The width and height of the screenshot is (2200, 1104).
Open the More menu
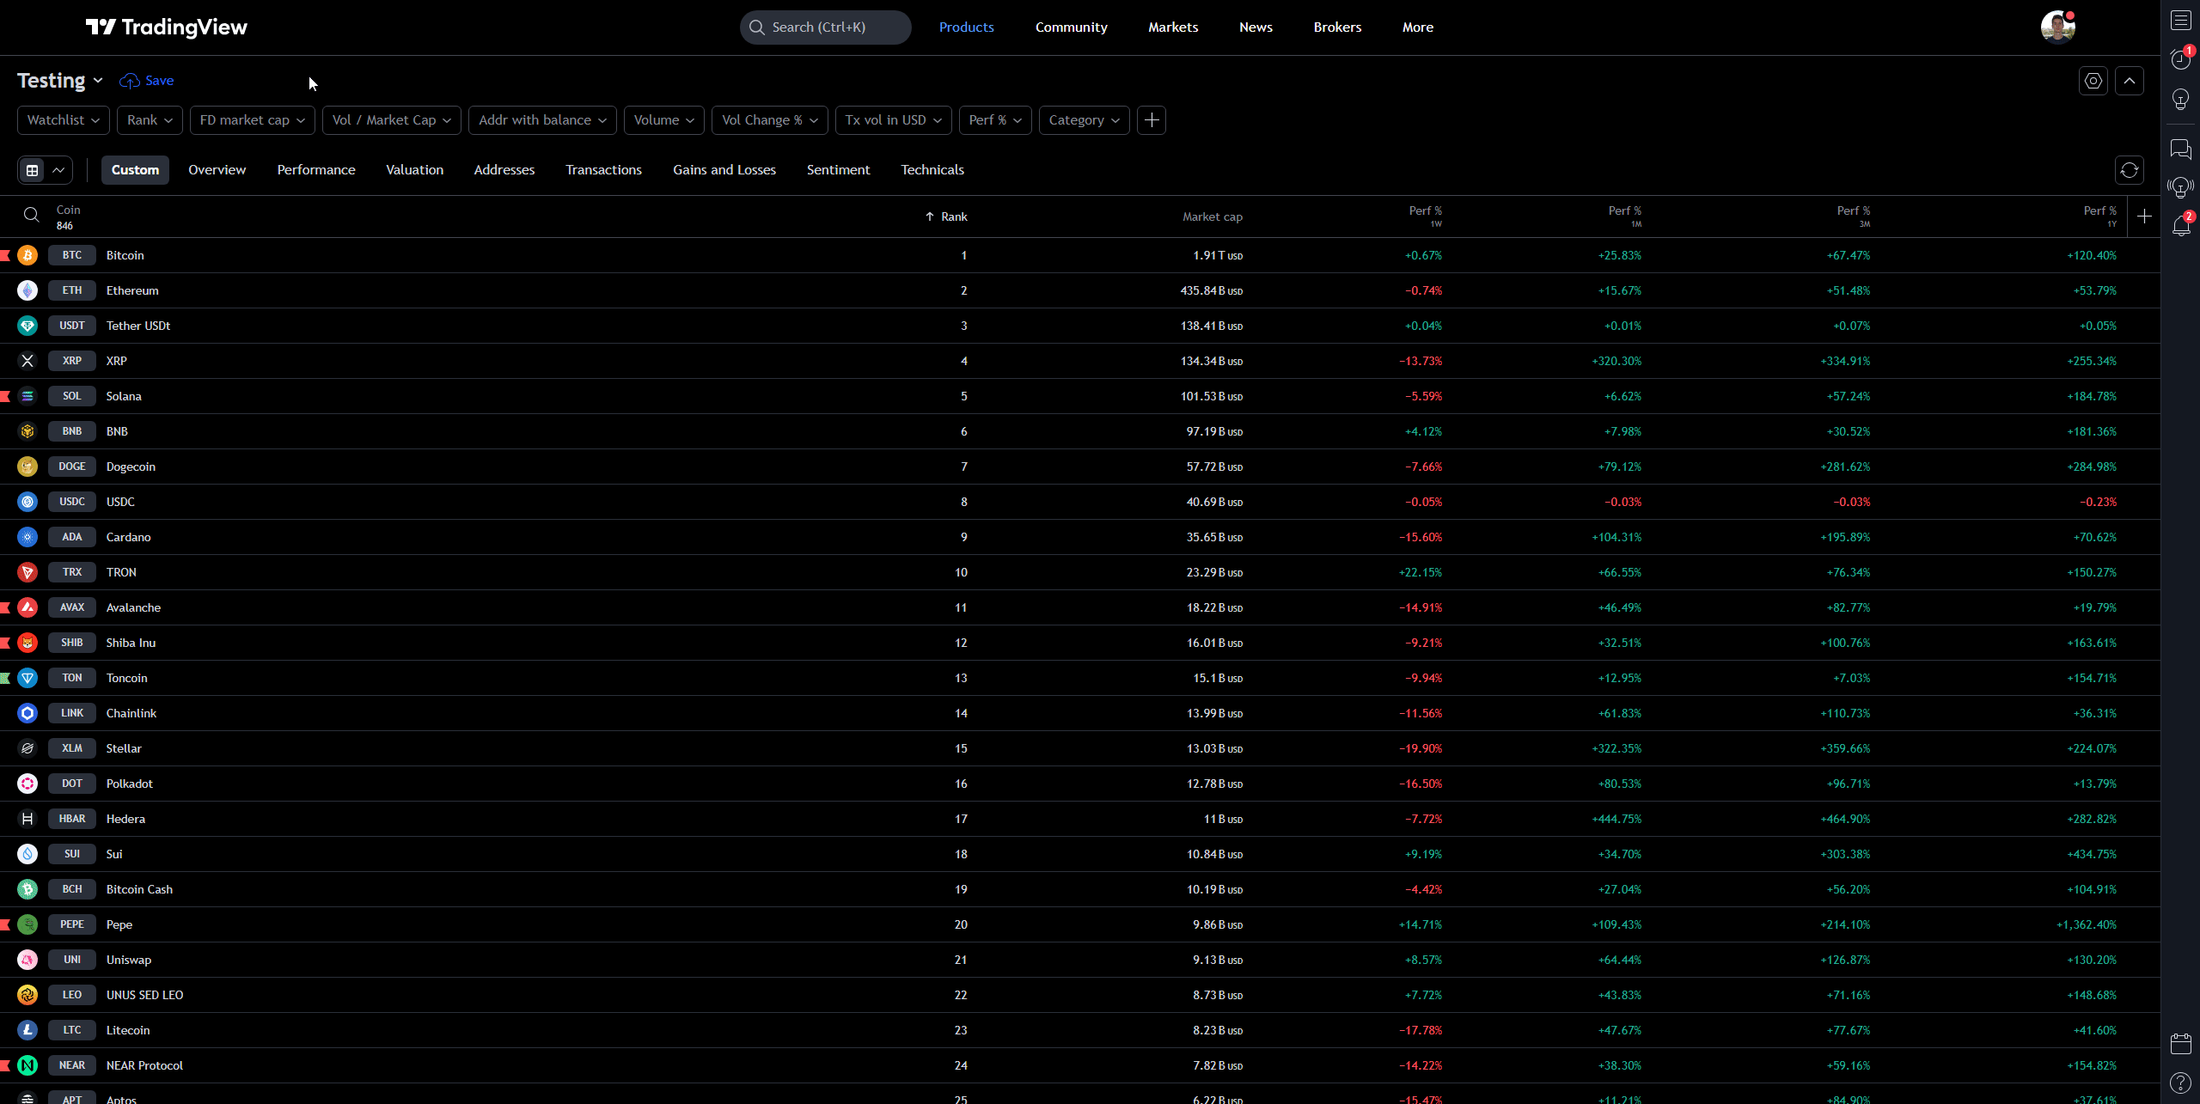(x=1418, y=27)
